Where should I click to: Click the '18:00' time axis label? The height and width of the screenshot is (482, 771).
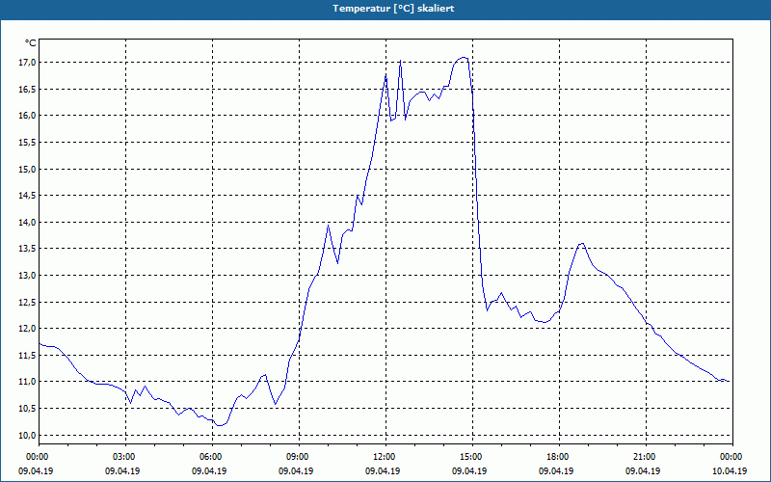[x=559, y=457]
